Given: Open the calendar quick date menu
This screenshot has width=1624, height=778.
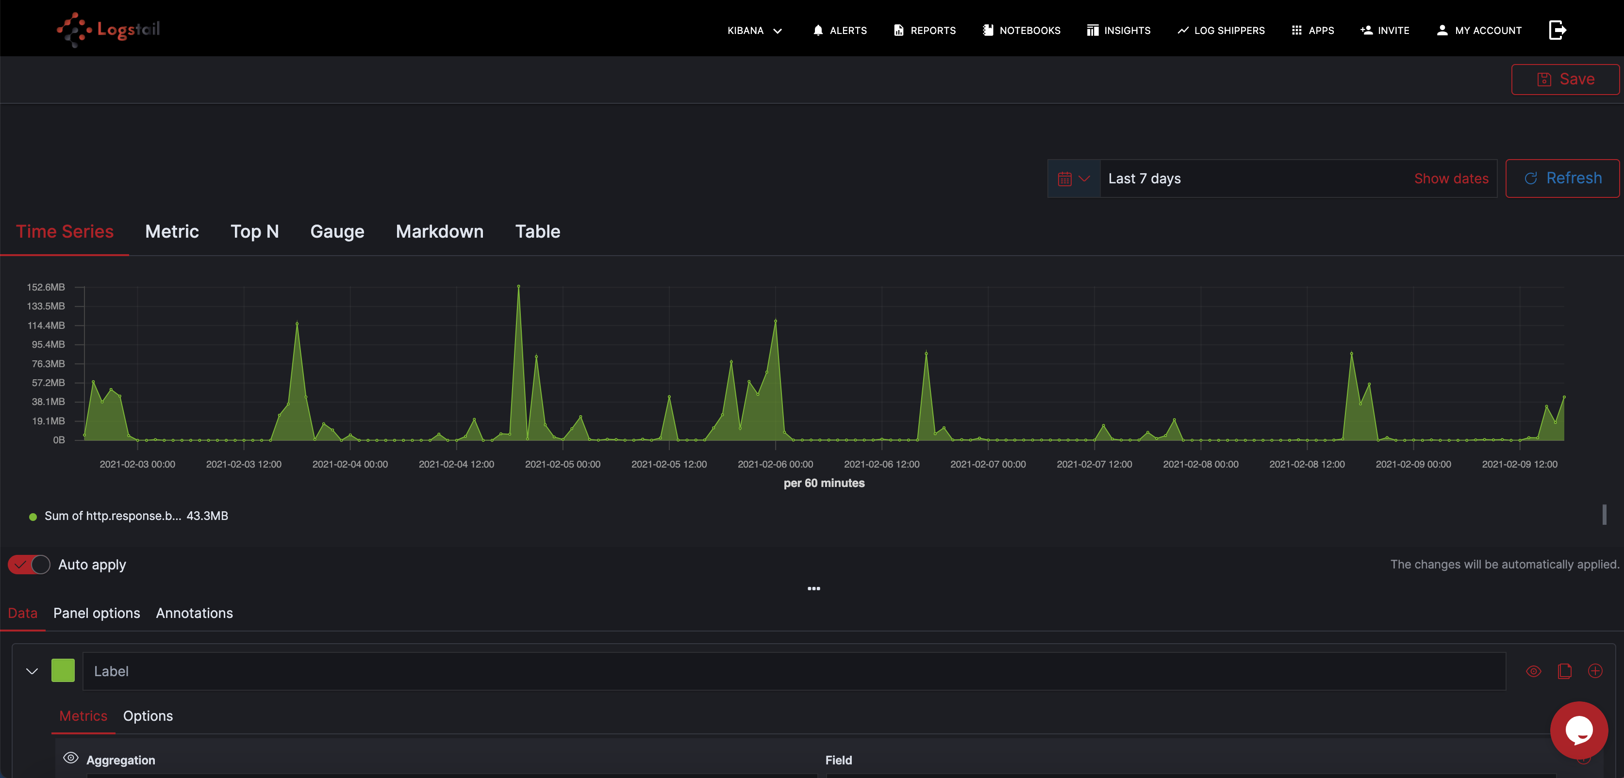Looking at the screenshot, I should [1074, 178].
